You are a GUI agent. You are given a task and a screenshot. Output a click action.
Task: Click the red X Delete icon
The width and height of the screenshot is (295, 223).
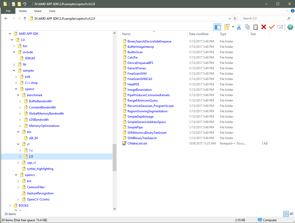264,27
